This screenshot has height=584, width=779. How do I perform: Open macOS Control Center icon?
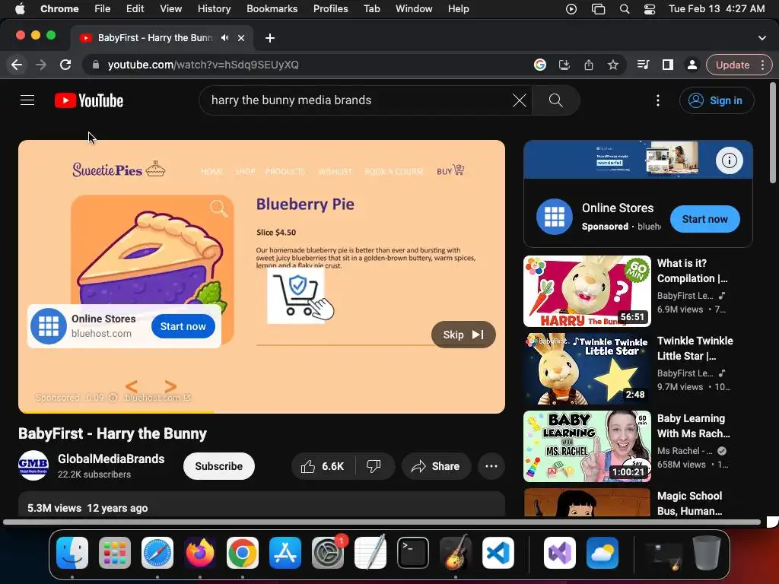pos(650,9)
